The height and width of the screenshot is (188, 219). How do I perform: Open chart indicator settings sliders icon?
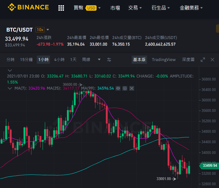pyautogui.click(x=109, y=60)
